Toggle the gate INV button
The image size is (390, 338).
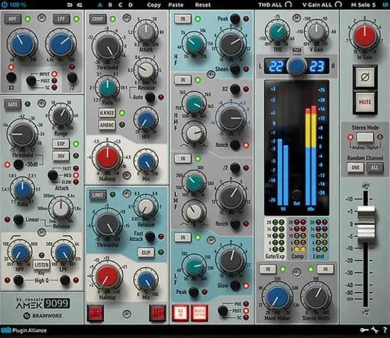coord(61,156)
